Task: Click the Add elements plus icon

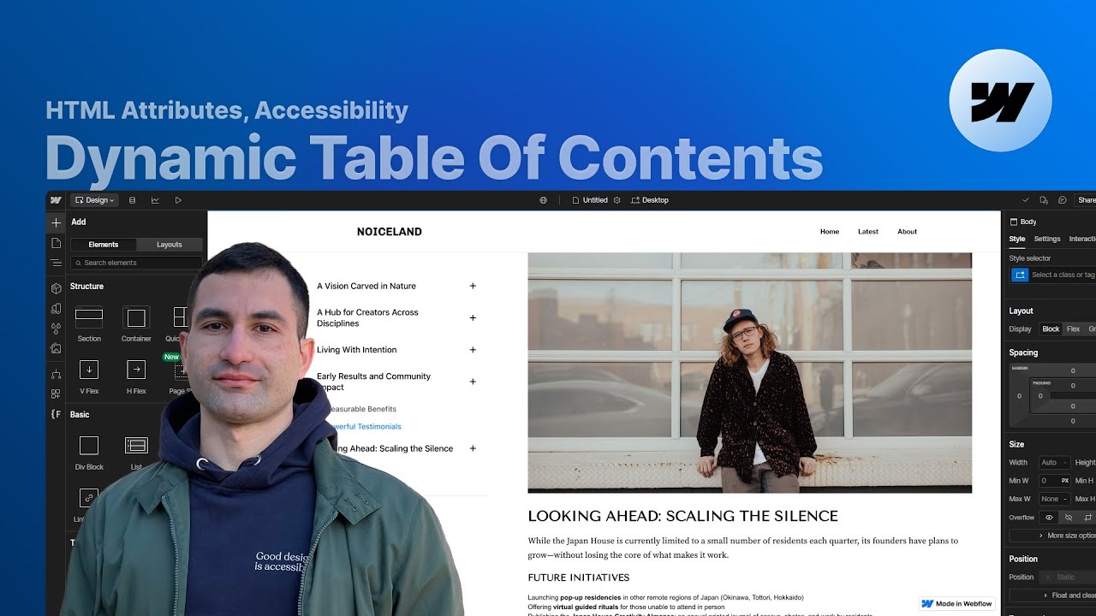Action: point(56,222)
